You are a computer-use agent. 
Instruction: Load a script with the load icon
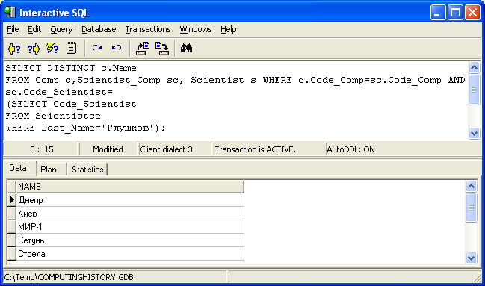[x=143, y=49]
